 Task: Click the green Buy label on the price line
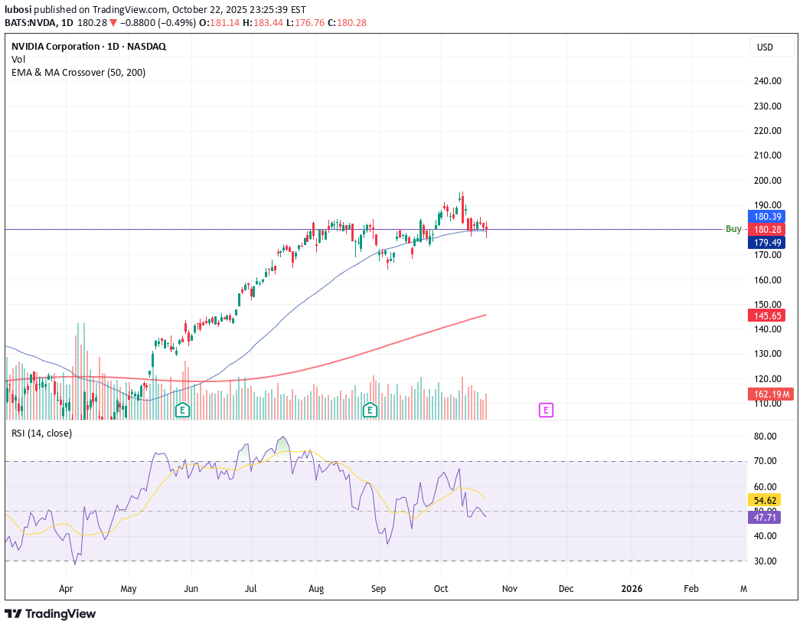click(733, 229)
